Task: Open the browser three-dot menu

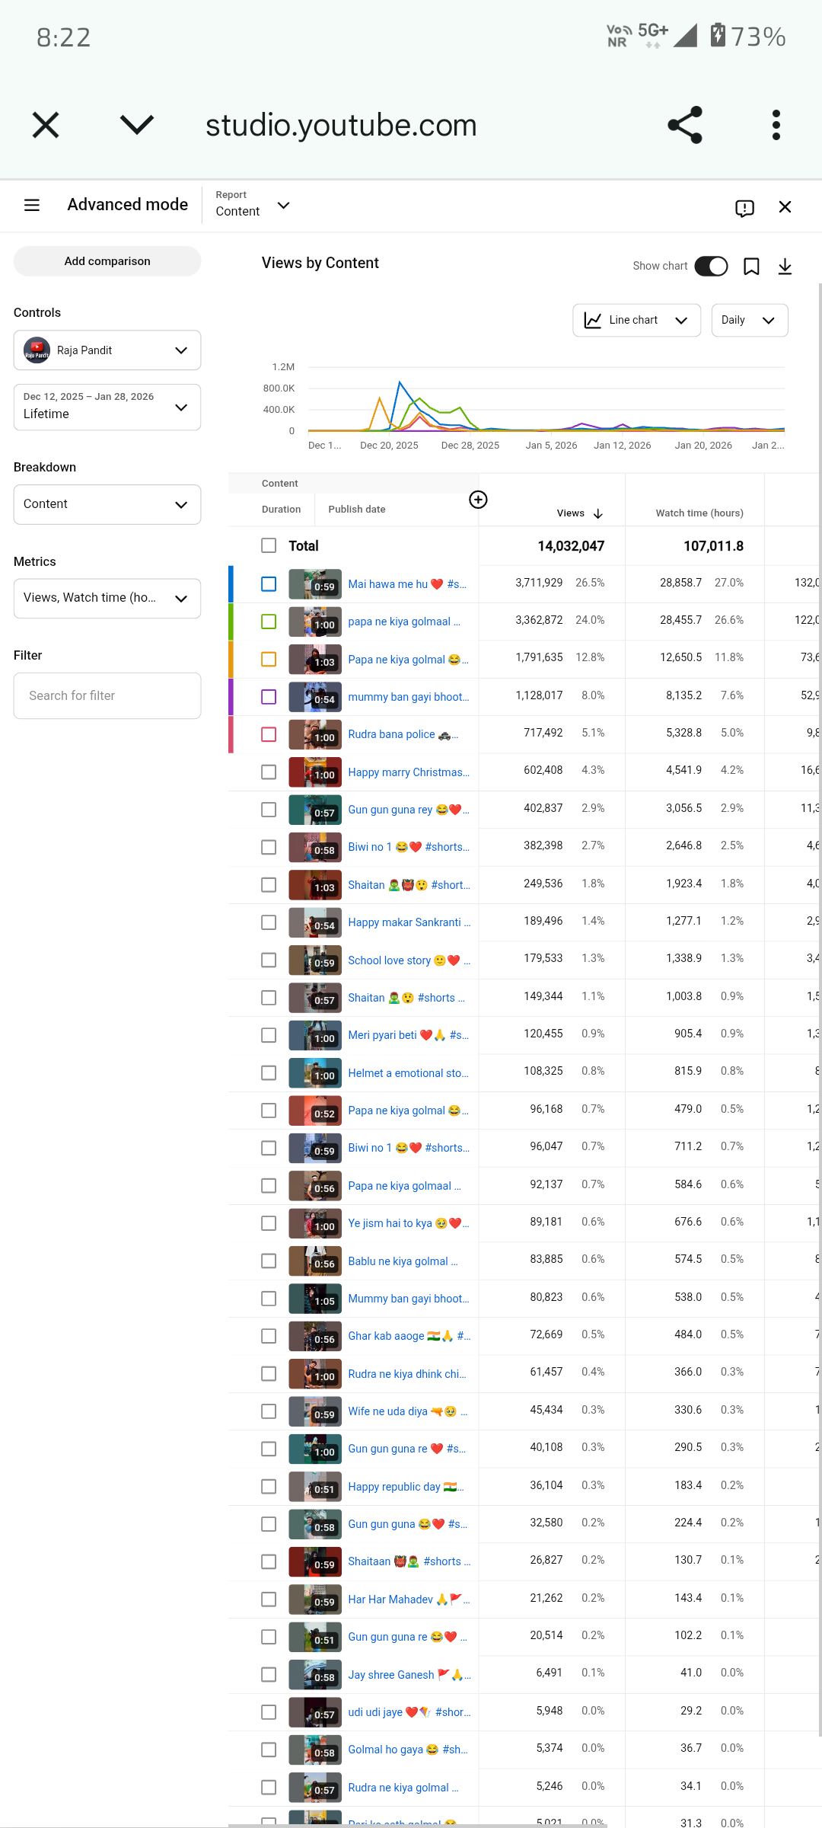Action: 776,125
